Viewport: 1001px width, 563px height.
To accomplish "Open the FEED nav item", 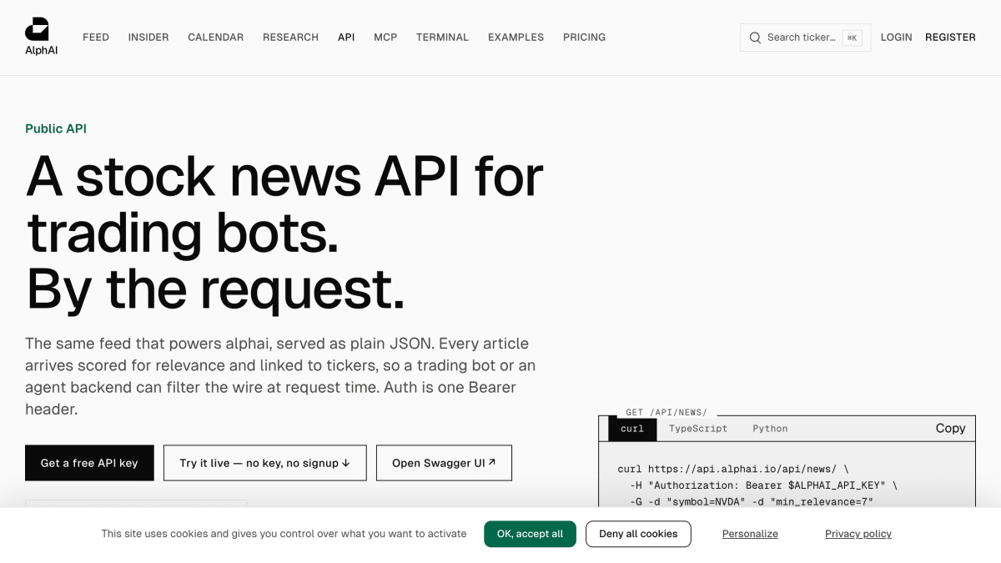I will pos(96,38).
